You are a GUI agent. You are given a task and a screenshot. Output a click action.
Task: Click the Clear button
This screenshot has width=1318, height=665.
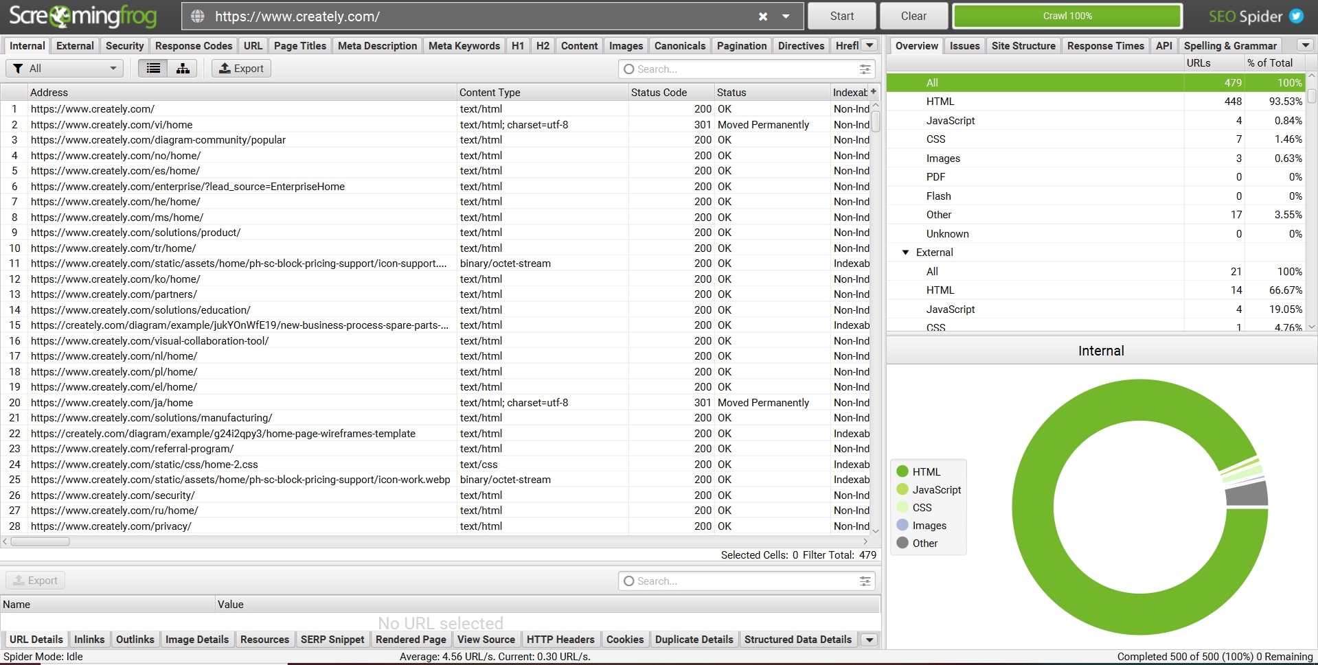point(913,16)
